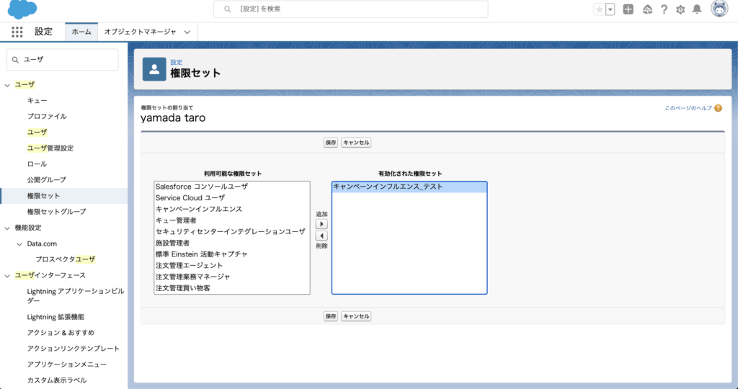
Task: Click the top キャンセル button
Action: 356,143
